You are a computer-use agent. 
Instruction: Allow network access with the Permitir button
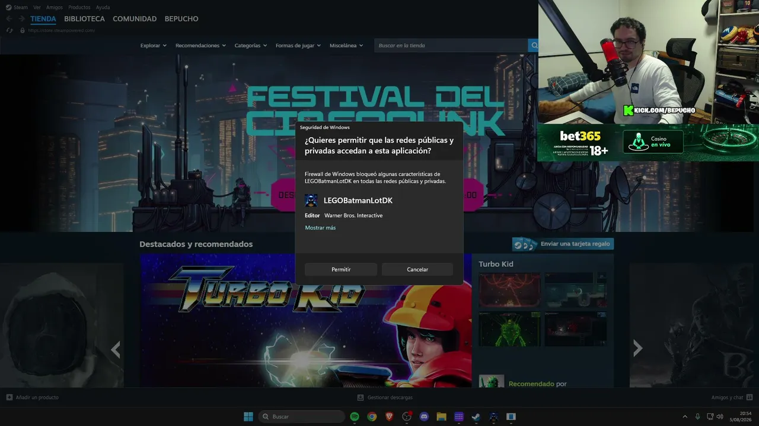pos(341,269)
